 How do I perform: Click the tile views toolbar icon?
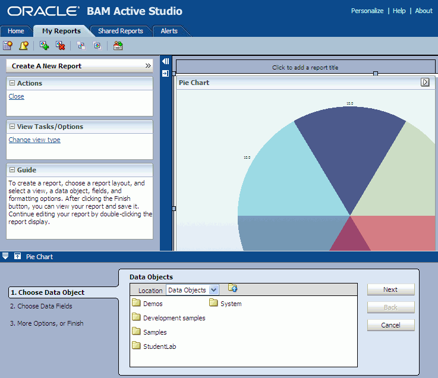click(81, 45)
